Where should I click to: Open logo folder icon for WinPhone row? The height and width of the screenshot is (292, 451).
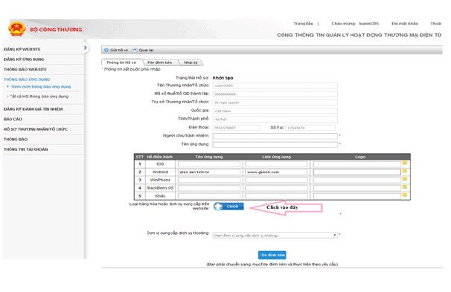click(405, 179)
